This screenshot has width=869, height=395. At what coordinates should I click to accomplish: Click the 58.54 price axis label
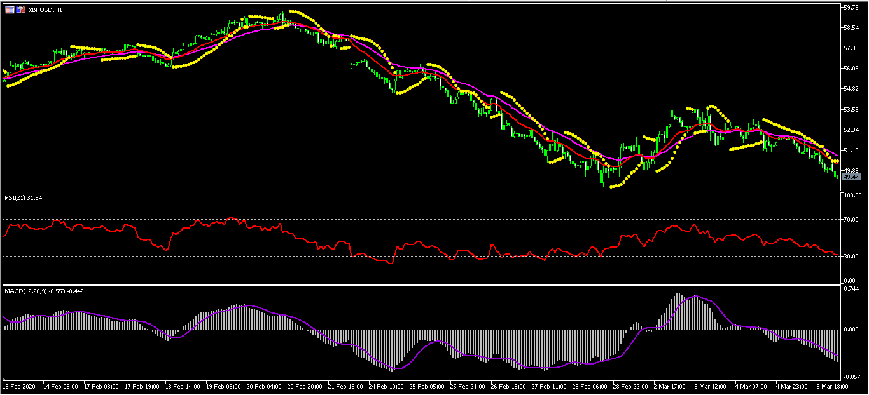[851, 28]
